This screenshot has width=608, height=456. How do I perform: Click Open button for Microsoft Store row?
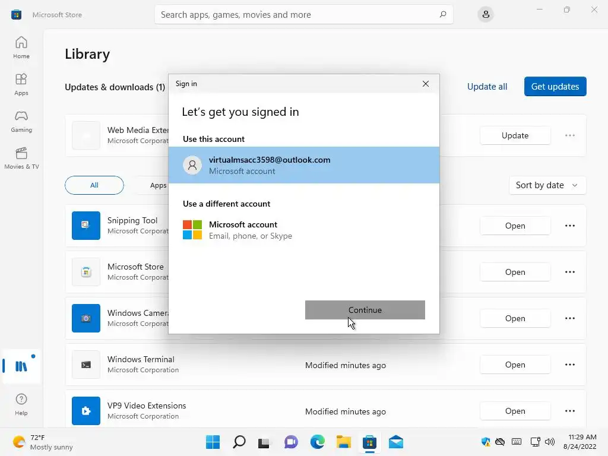515,272
